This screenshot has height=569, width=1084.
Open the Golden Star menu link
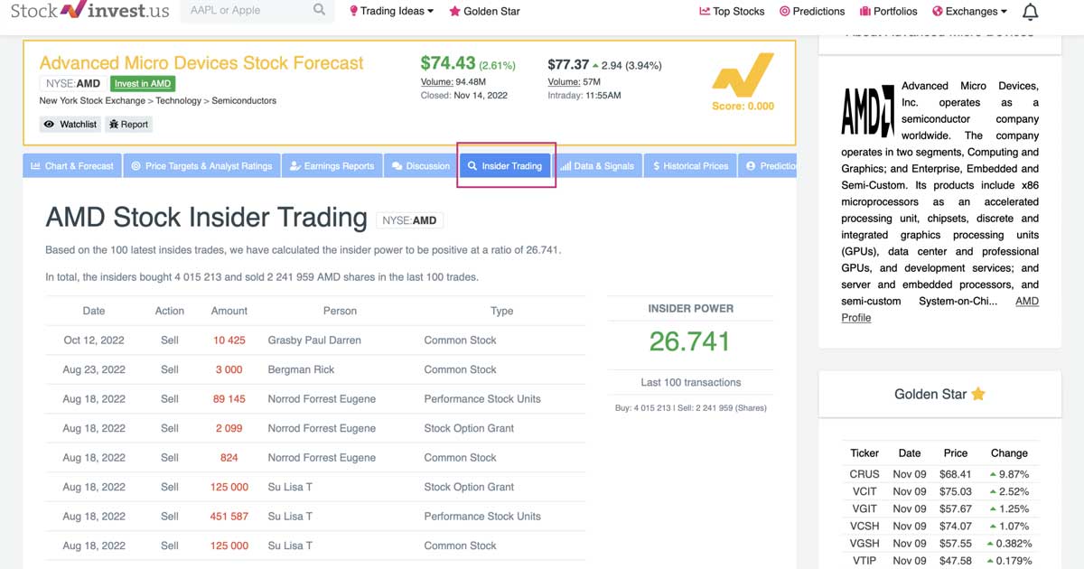pyautogui.click(x=484, y=12)
